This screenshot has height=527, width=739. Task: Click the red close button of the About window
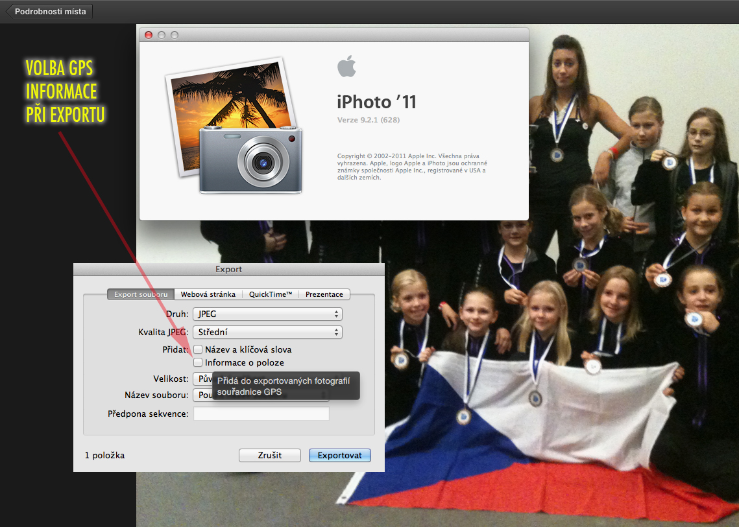(x=149, y=34)
